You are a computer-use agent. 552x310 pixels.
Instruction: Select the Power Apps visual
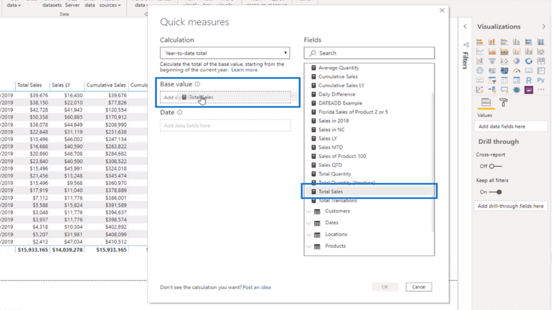529,90
